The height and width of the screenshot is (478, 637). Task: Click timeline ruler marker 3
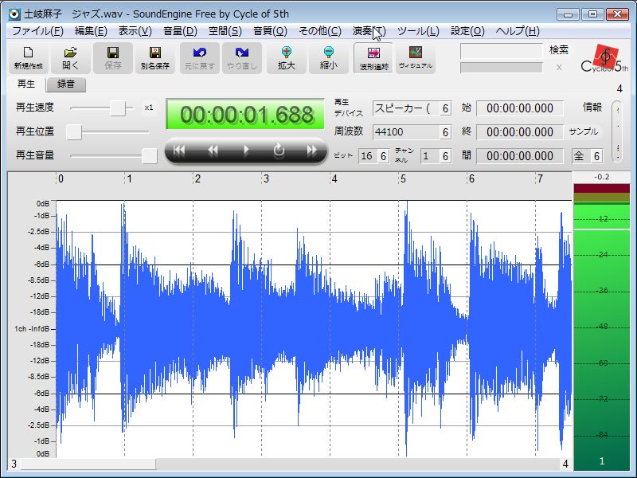pyautogui.click(x=266, y=178)
